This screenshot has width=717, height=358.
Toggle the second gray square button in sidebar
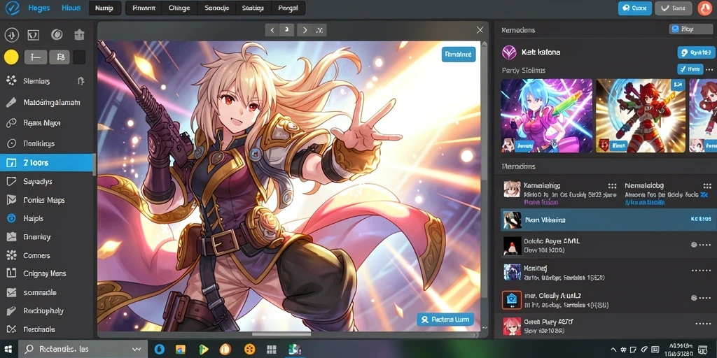tap(60, 57)
